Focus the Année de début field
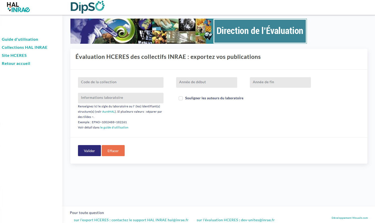 coord(207,82)
